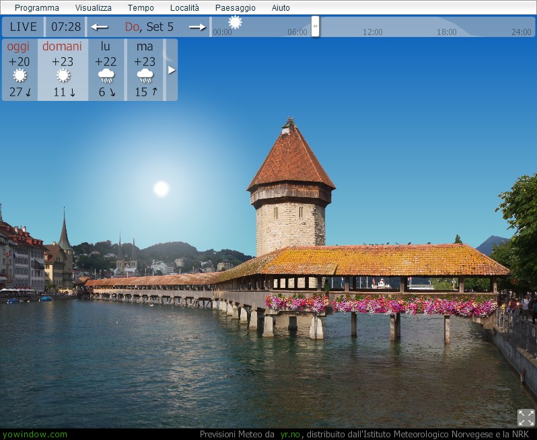Click the sunny icon under oggi
The height and width of the screenshot is (440, 537).
pos(20,75)
